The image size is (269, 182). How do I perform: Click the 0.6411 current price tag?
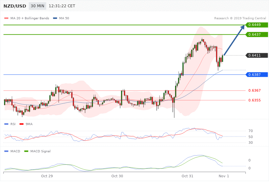(x=257, y=55)
